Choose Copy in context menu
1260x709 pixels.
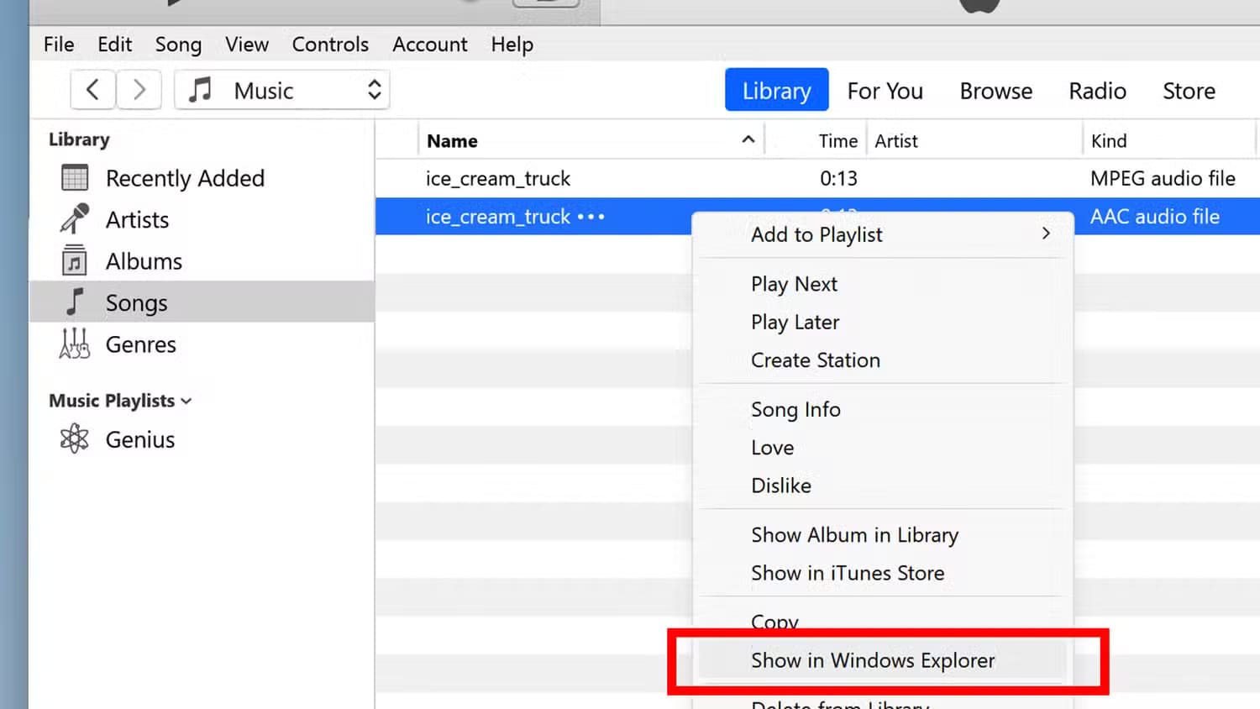[x=882, y=621]
